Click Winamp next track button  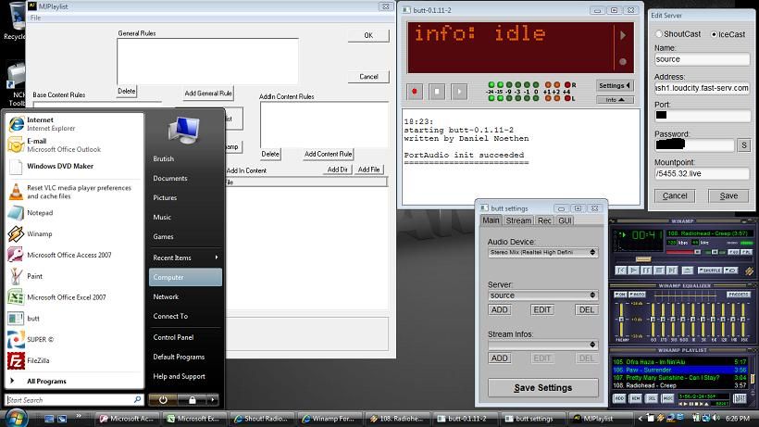(672, 270)
